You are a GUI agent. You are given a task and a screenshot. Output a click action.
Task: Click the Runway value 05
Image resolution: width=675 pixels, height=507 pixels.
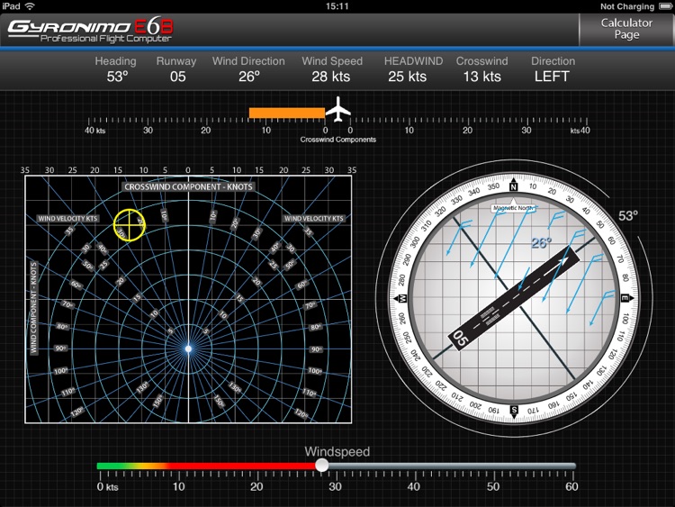(x=177, y=77)
